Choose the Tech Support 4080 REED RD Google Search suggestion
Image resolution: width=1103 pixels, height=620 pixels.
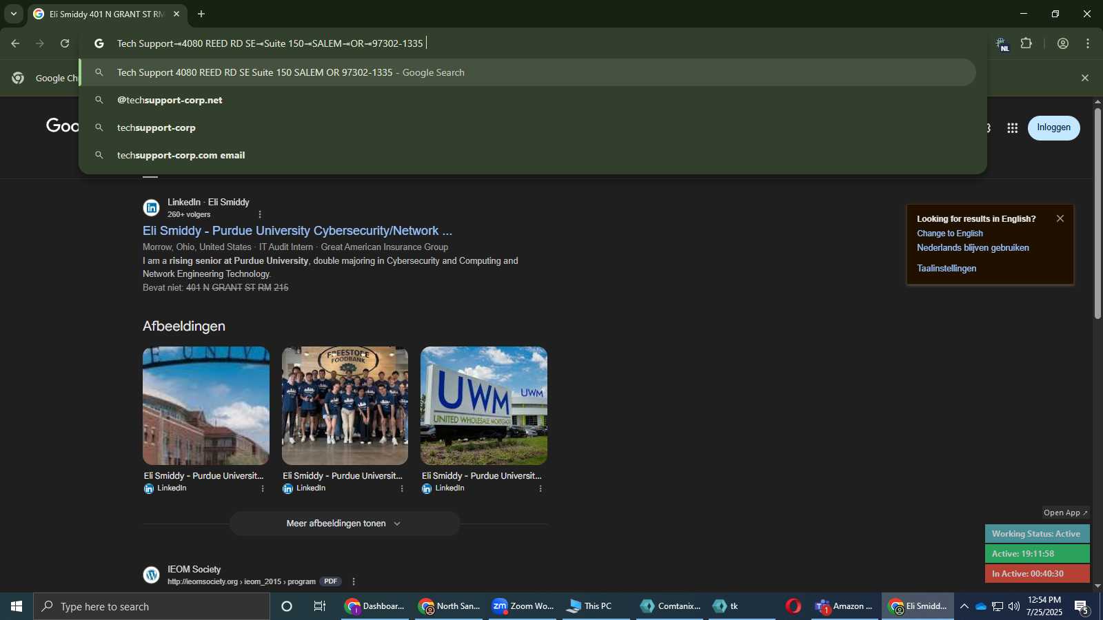527,72
